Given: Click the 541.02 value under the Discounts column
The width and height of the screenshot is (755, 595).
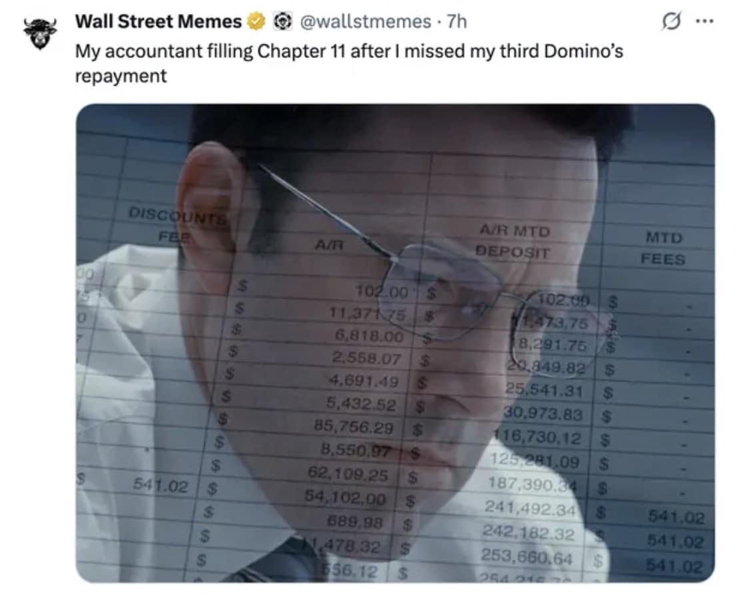Looking at the screenshot, I should pos(161,486).
